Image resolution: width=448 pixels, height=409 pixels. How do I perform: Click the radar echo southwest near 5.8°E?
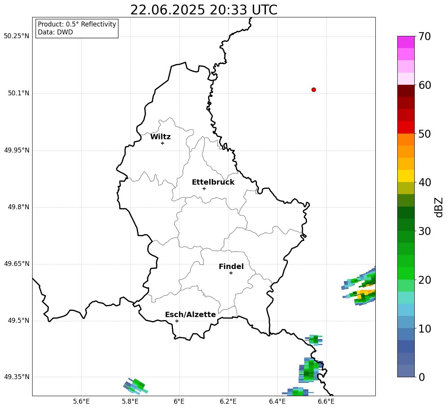[135, 386]
